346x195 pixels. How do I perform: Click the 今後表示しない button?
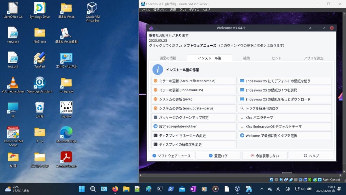[265, 156]
